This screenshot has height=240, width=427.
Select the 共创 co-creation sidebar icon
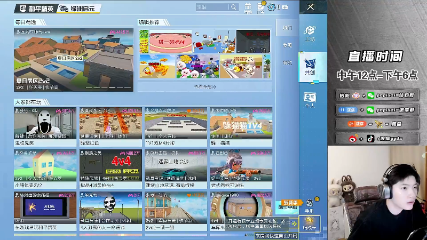click(310, 67)
